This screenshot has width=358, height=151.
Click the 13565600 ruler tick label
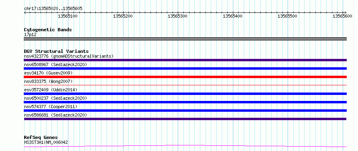click(342, 16)
